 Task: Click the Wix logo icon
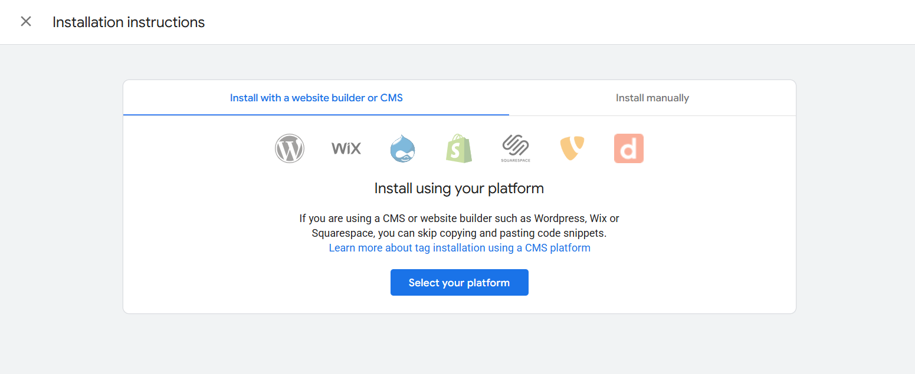(346, 148)
